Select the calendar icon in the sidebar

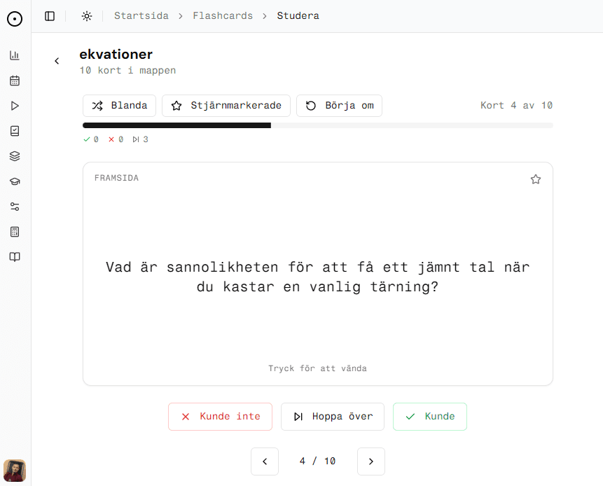coord(15,81)
